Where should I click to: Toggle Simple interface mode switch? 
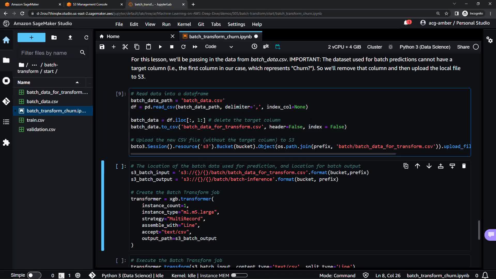tap(34, 275)
